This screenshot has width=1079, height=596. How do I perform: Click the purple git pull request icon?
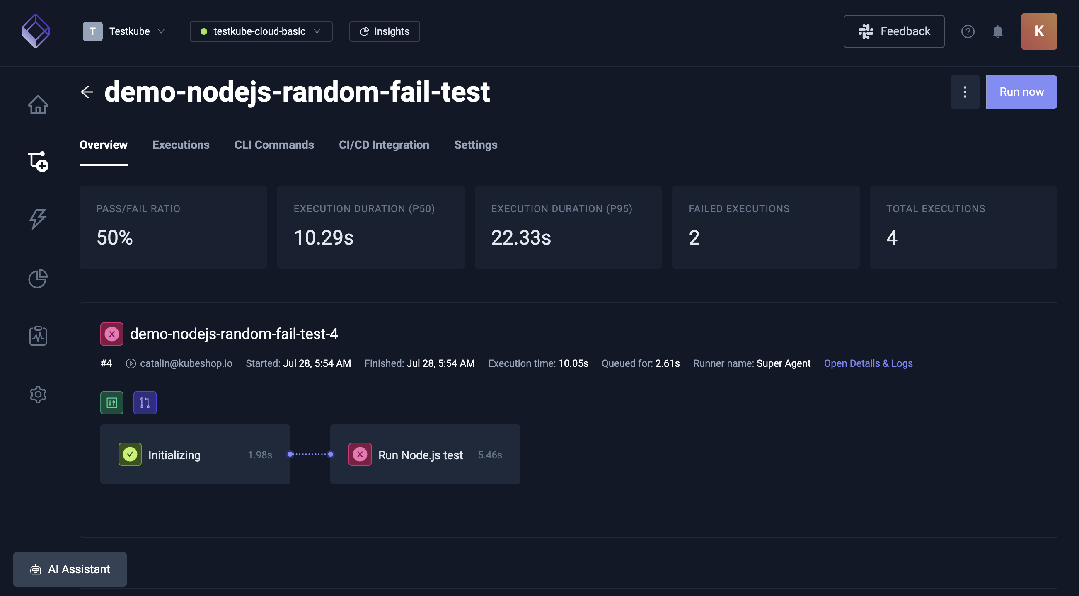coord(145,402)
